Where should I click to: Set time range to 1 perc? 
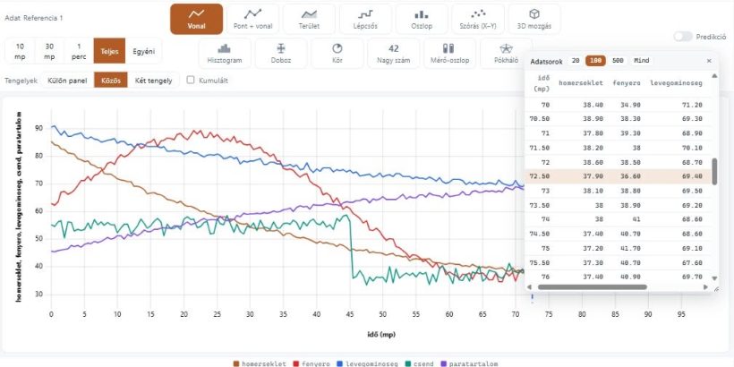pos(79,51)
